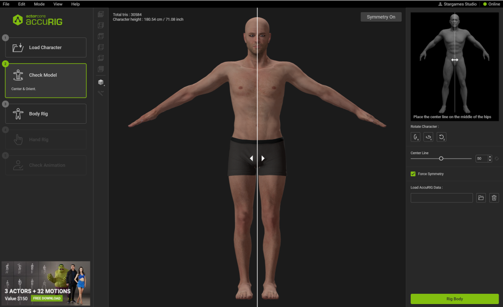The width and height of the screenshot is (503, 307).
Task: Click the Load Character folder icon
Action: (18, 48)
